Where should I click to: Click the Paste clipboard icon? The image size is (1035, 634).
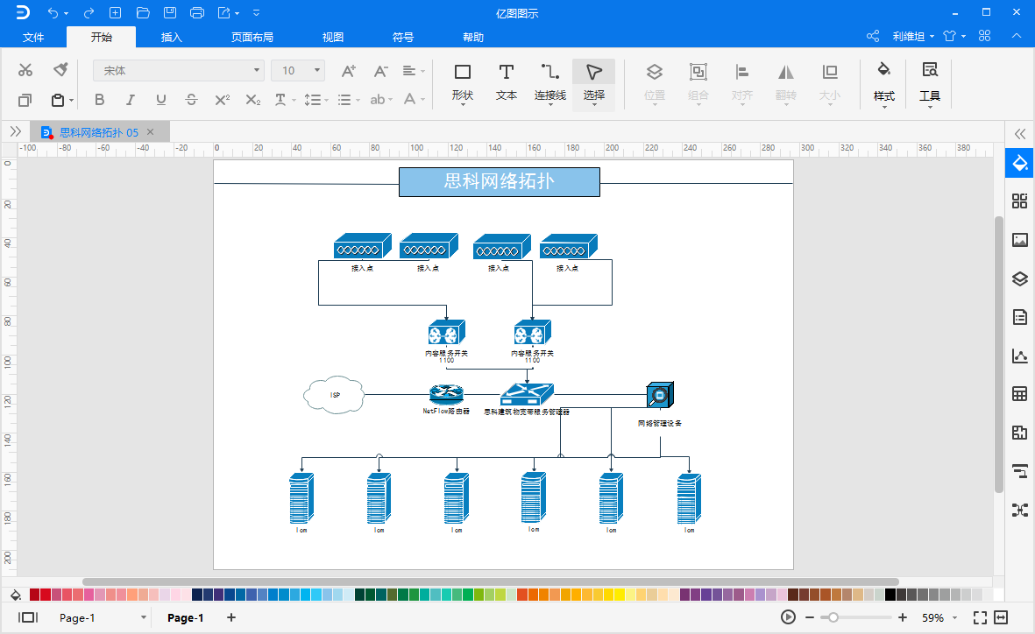(x=58, y=101)
